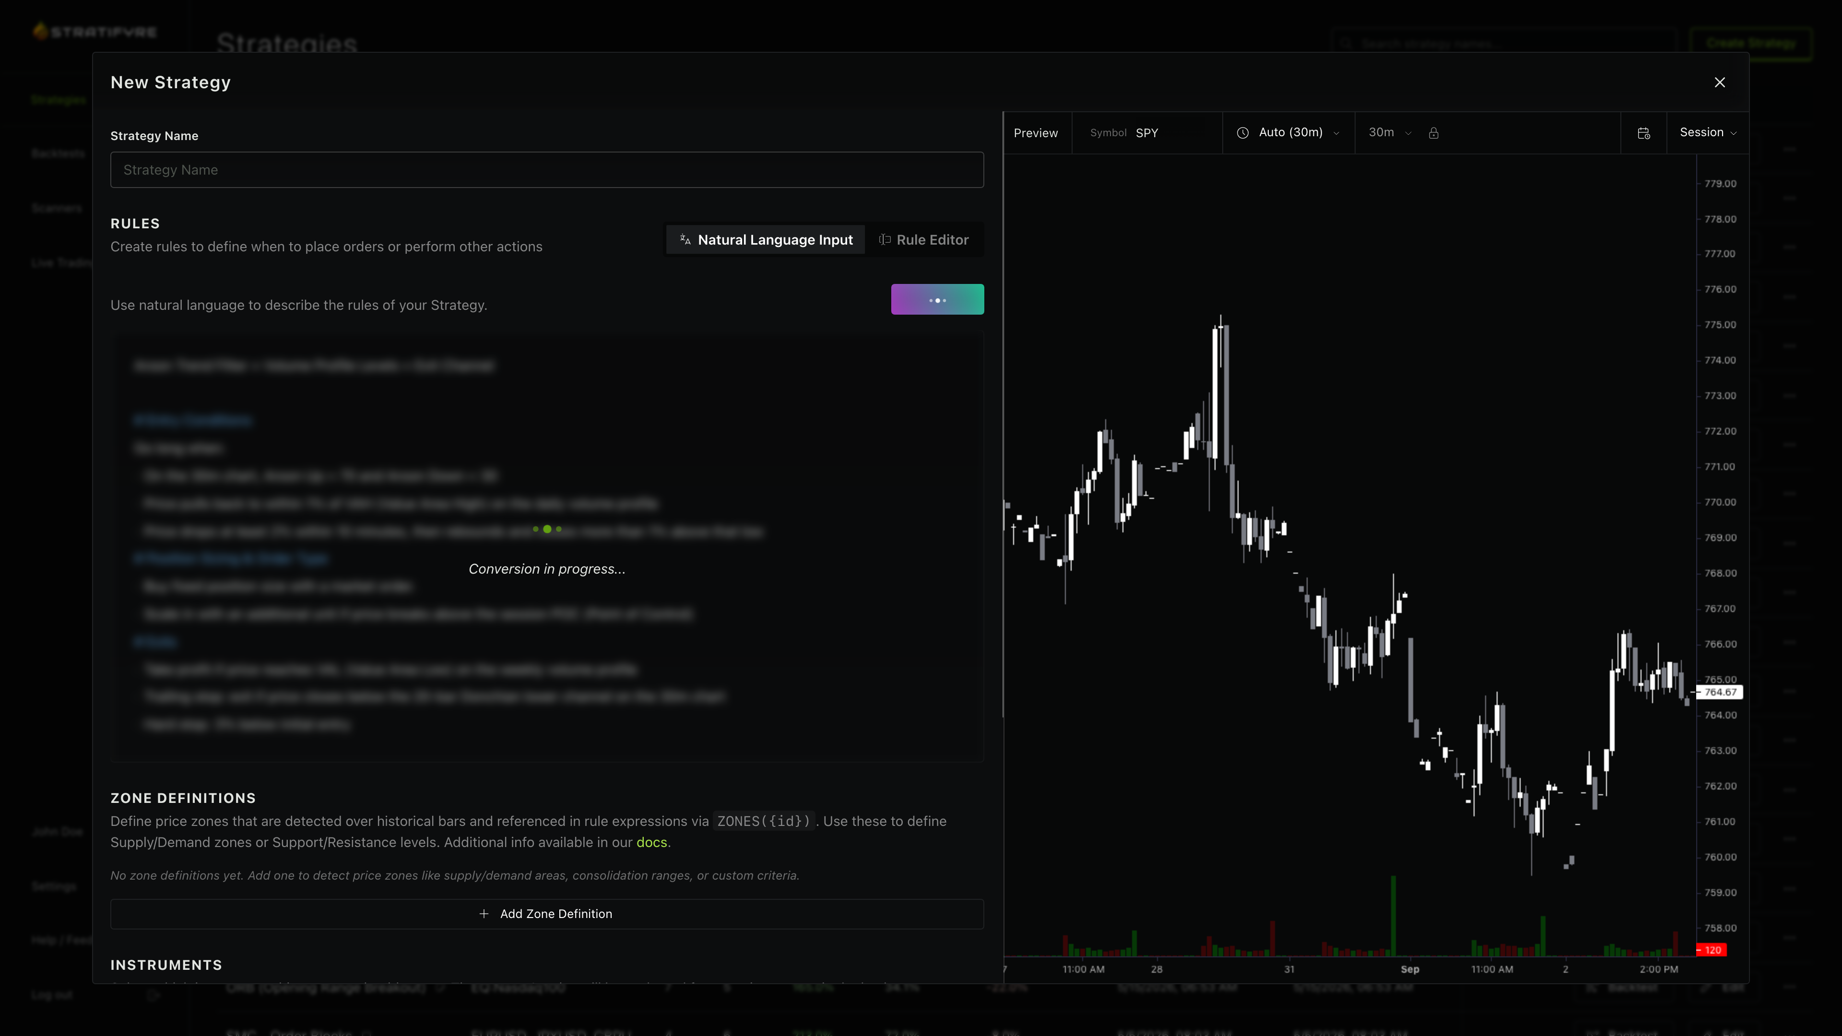Viewport: 1842px width, 1036px height.
Task: Open the Auto (30m) interval dropdown
Action: pos(1289,133)
